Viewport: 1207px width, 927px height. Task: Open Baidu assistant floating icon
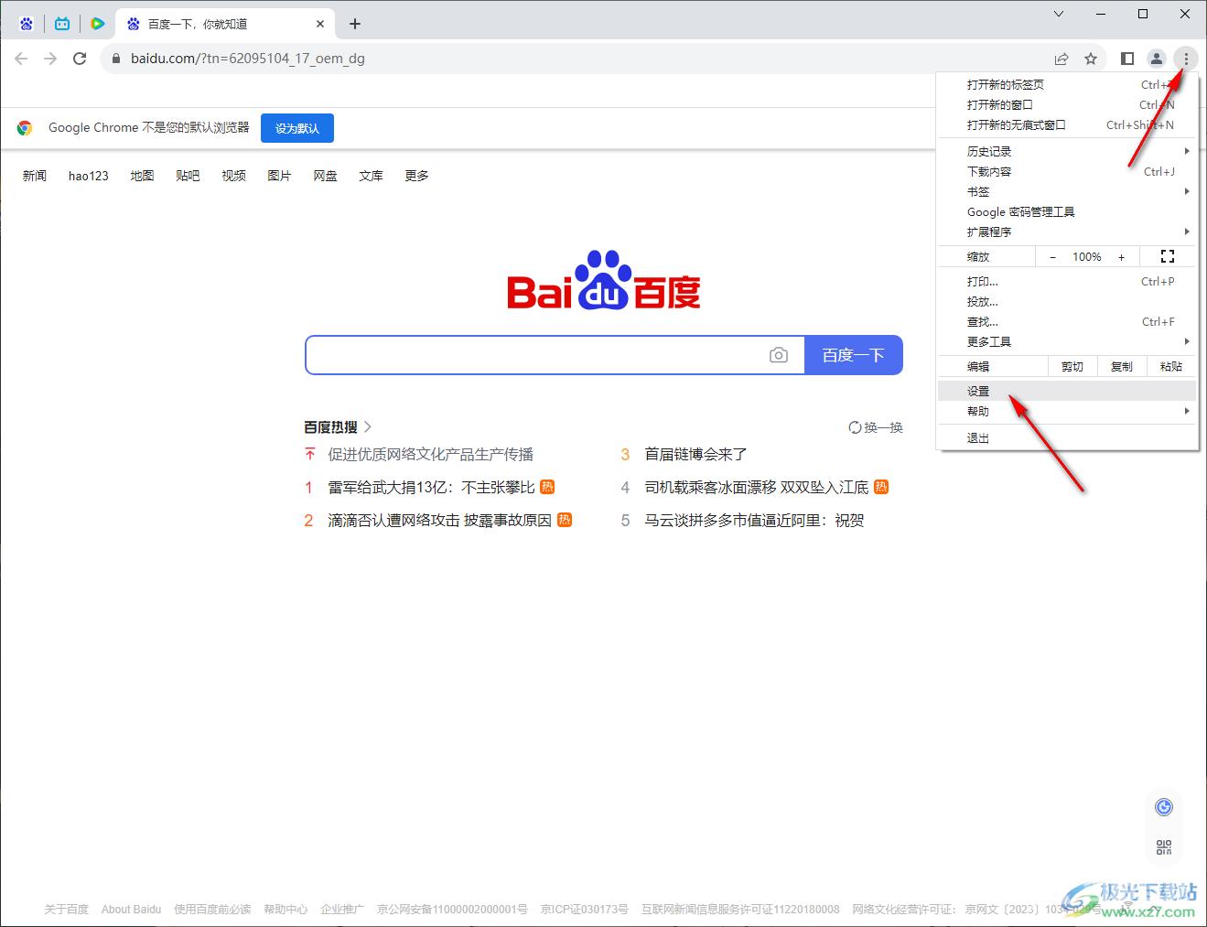[x=1164, y=807]
